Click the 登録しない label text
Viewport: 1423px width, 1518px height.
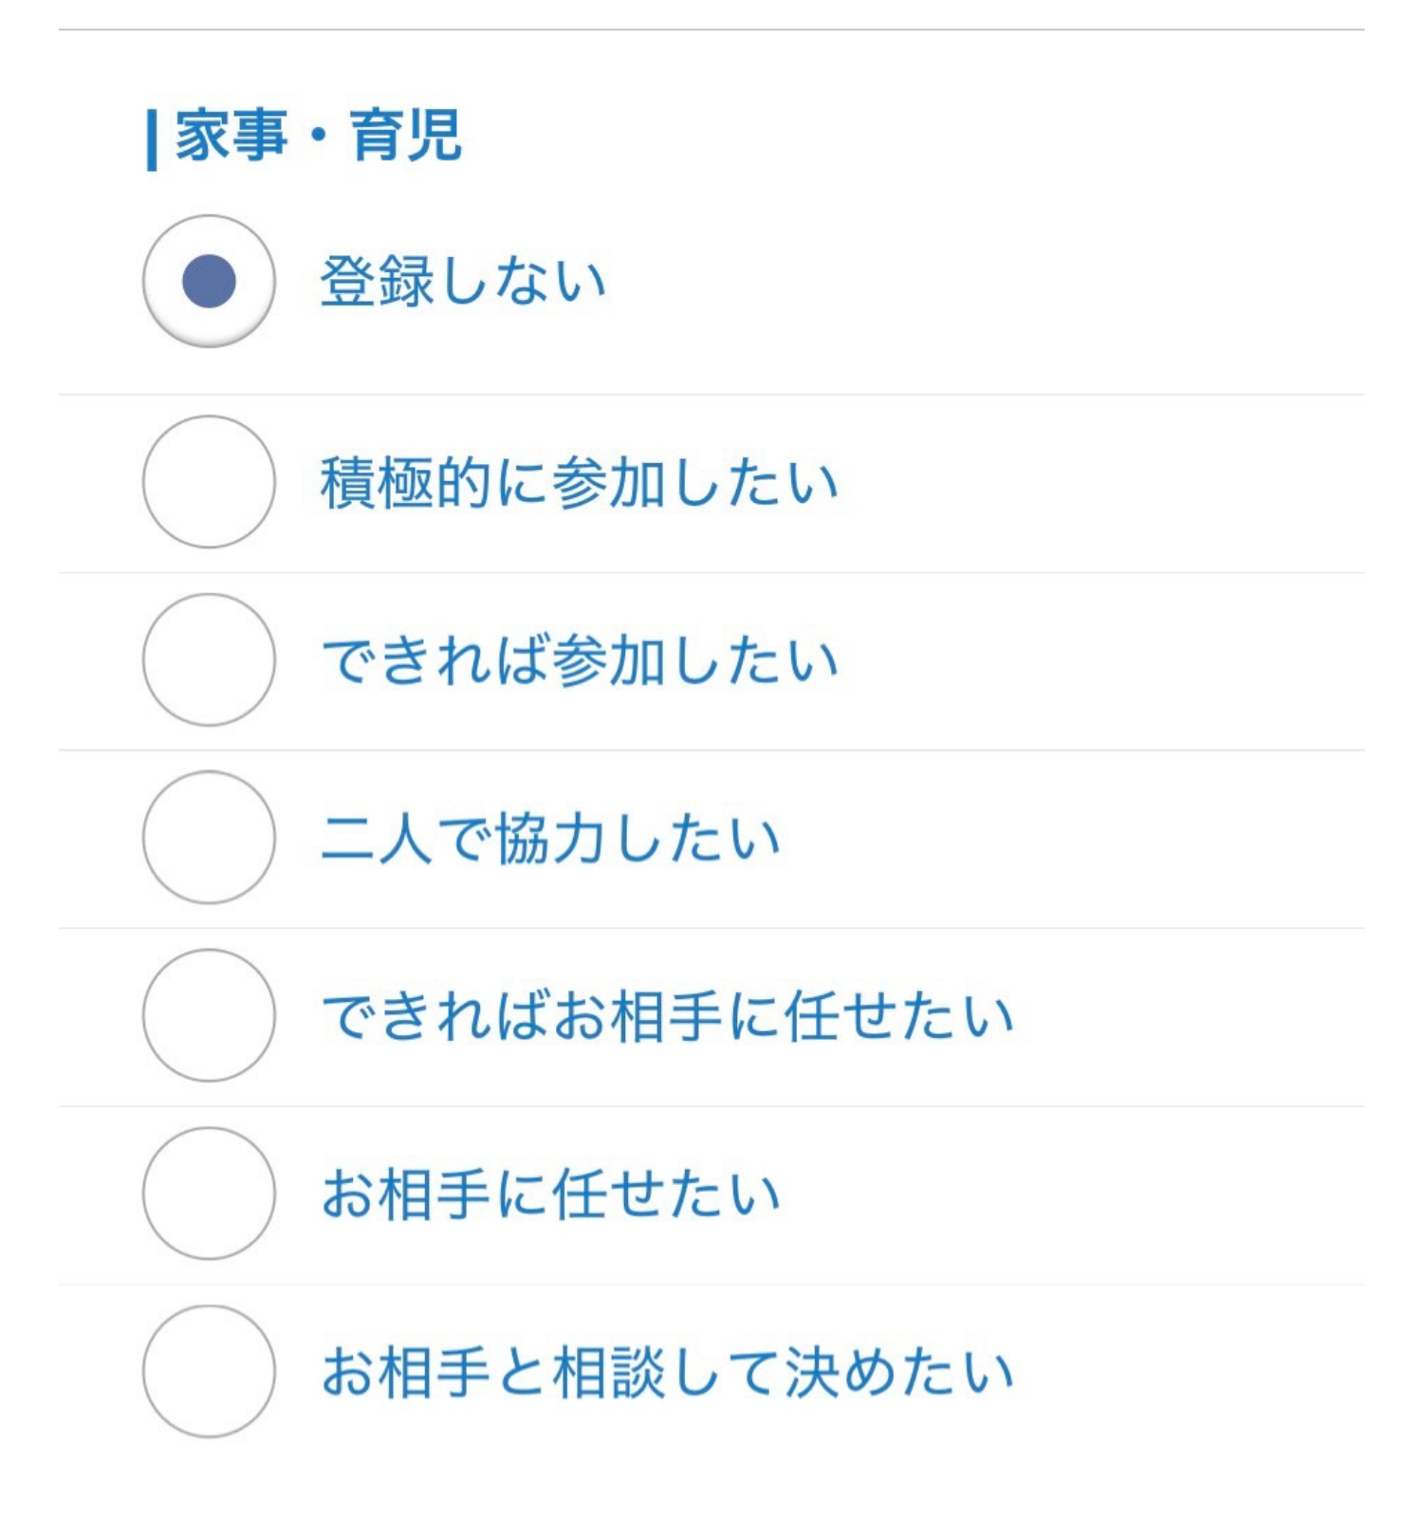[x=465, y=277]
